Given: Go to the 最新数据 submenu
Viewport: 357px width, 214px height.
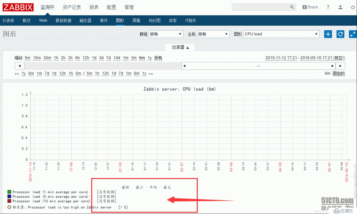Looking at the screenshot, I should pyautogui.click(x=63, y=21).
